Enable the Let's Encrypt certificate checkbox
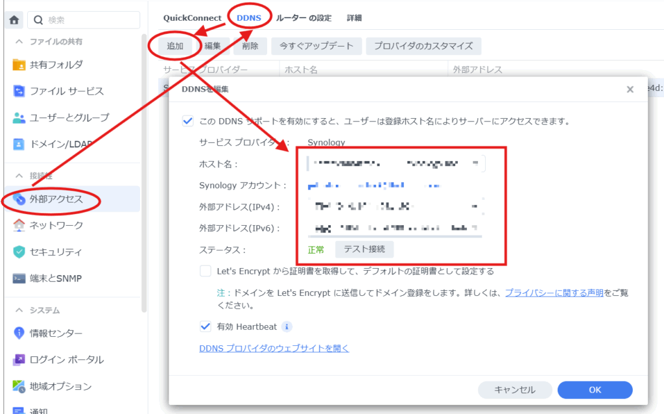 (x=206, y=271)
